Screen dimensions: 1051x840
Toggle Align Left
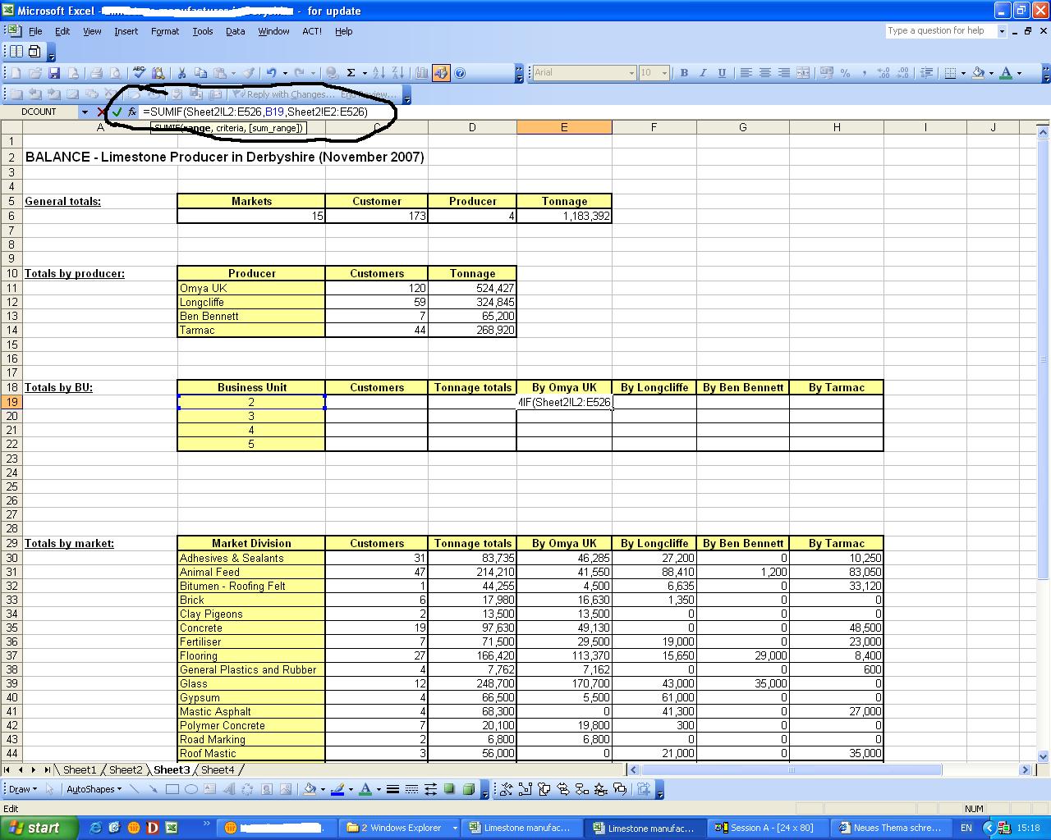(746, 73)
